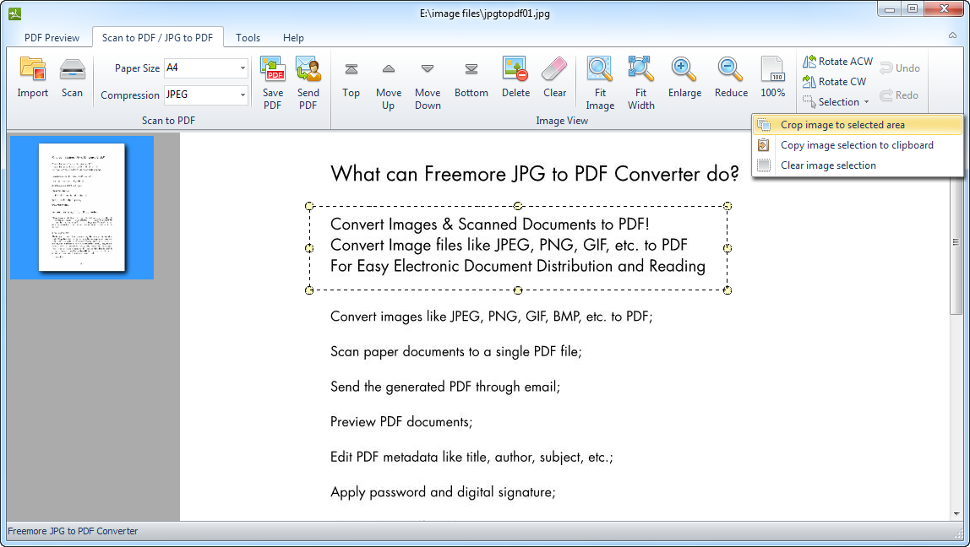Image resolution: width=970 pixels, height=547 pixels.
Task: Click the line 'Send the generated PDF through email;'
Action: (444, 387)
